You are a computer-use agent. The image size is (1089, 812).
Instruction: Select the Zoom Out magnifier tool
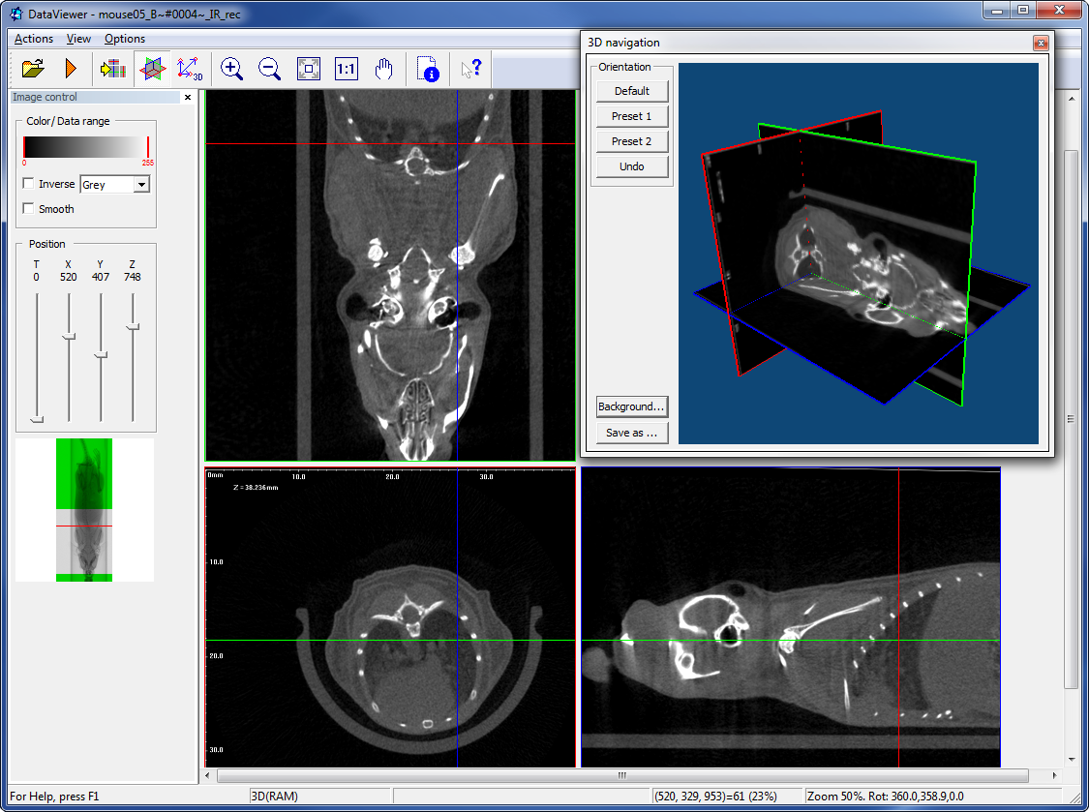pyautogui.click(x=270, y=68)
